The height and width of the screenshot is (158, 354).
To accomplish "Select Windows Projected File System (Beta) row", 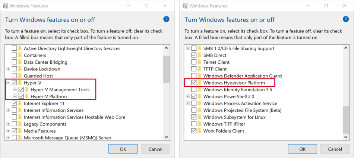I will pos(242,110).
